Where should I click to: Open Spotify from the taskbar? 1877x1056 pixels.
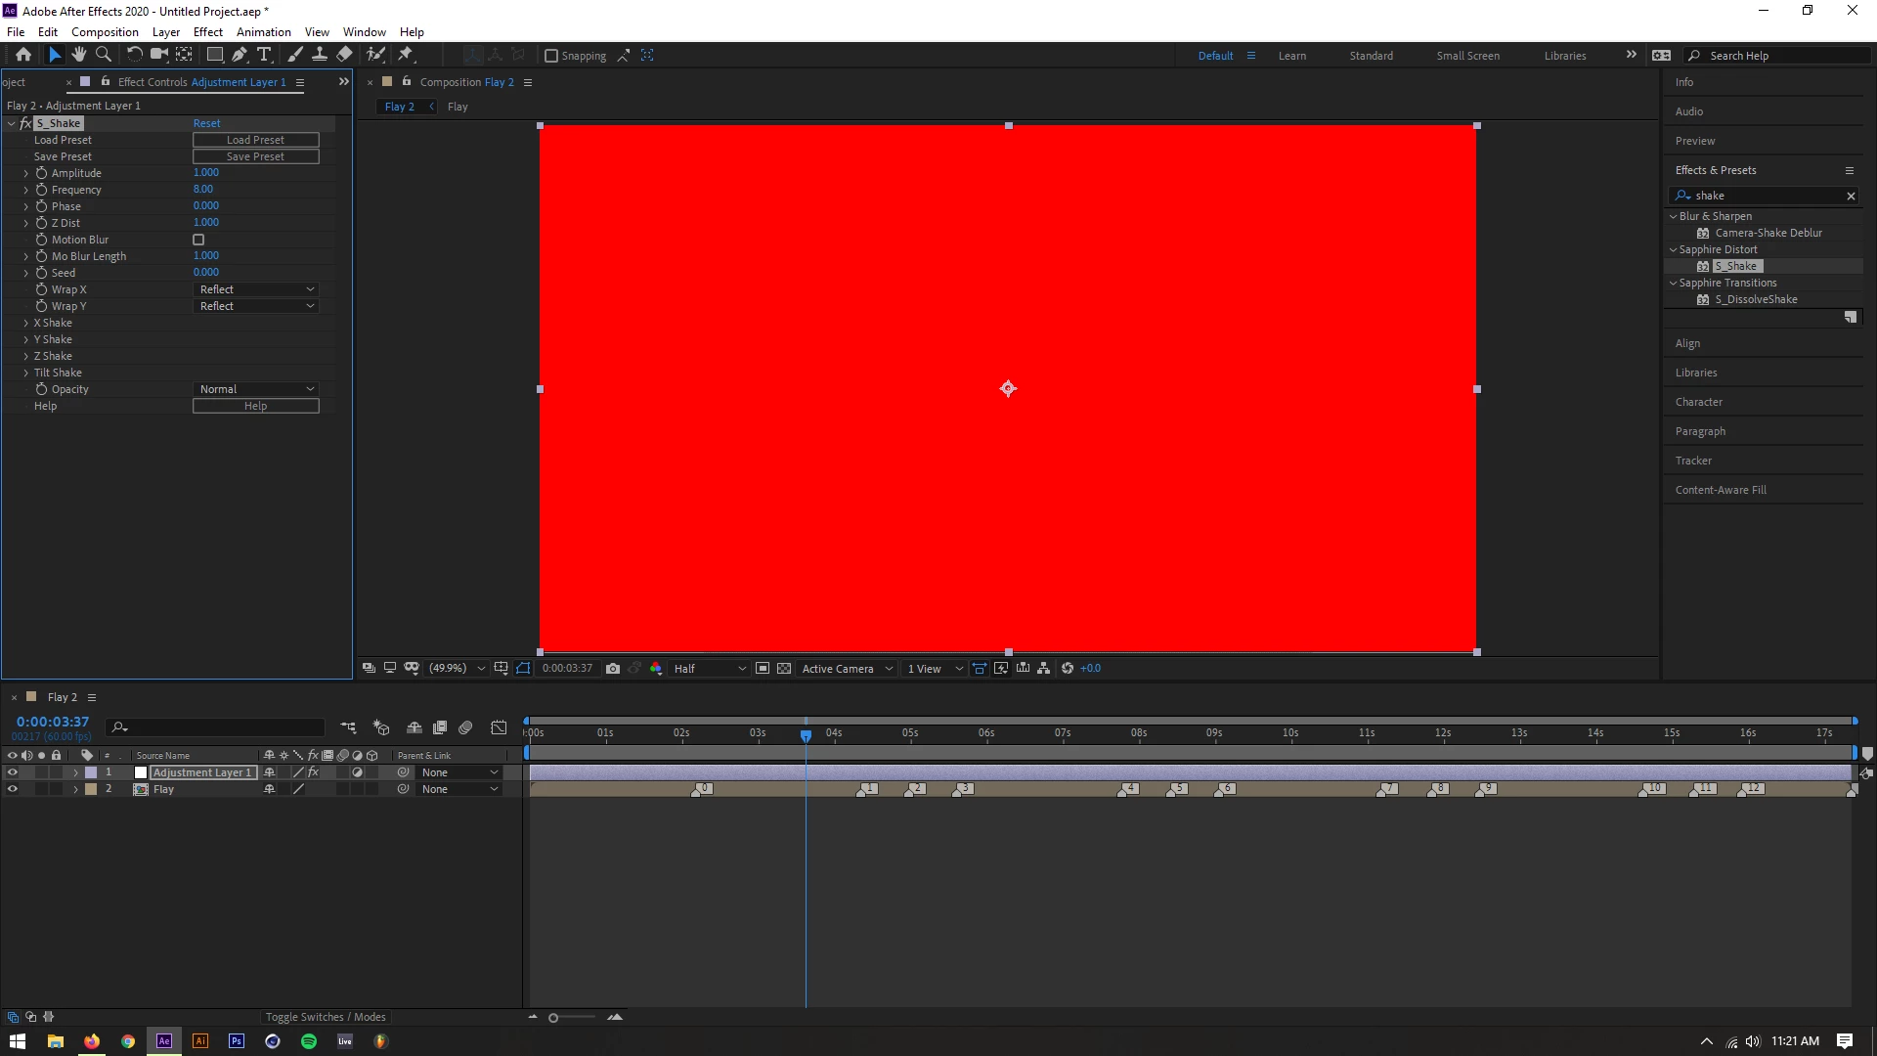[309, 1041]
